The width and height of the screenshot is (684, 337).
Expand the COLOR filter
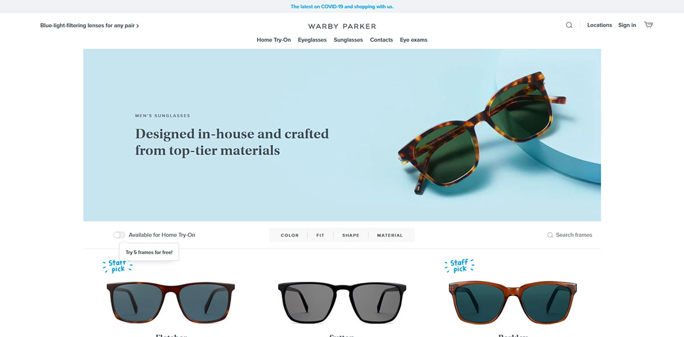pos(290,235)
